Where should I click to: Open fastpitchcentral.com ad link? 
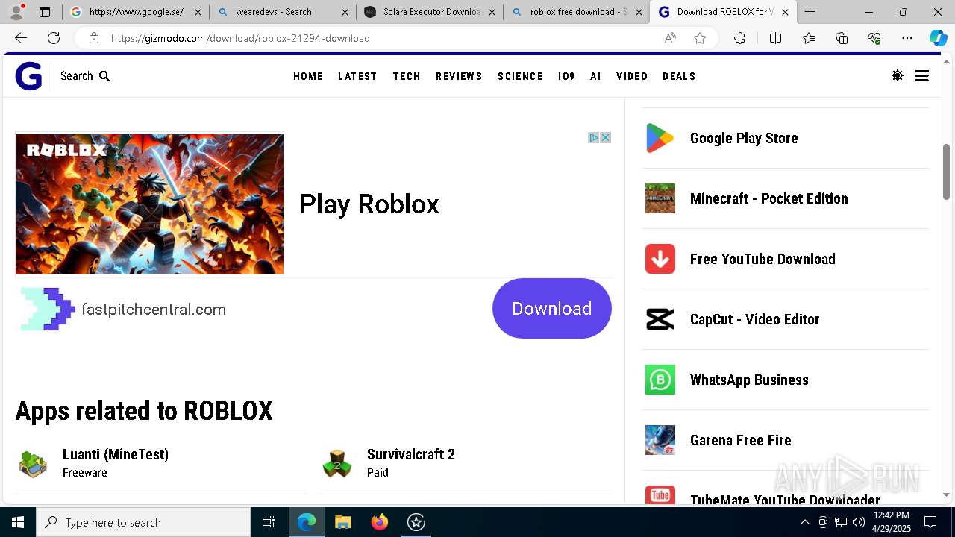point(154,310)
